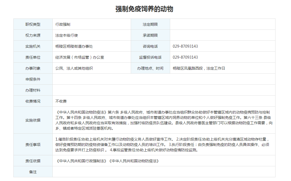Click the 承诺期限 label cell
291x181 pixels.
[150, 35]
